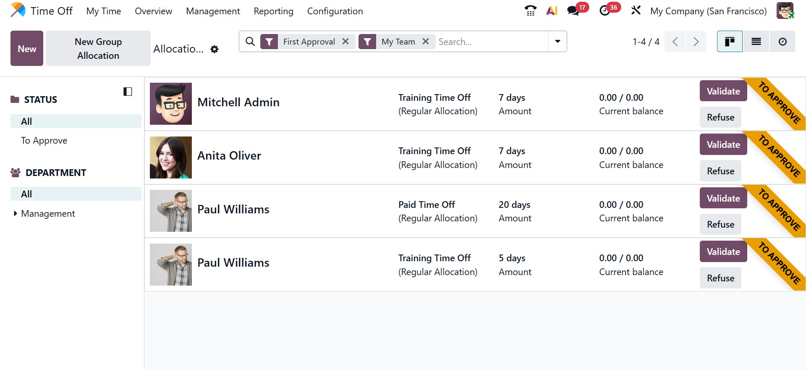Open the Reporting menu
The width and height of the screenshot is (806, 370).
tap(273, 11)
